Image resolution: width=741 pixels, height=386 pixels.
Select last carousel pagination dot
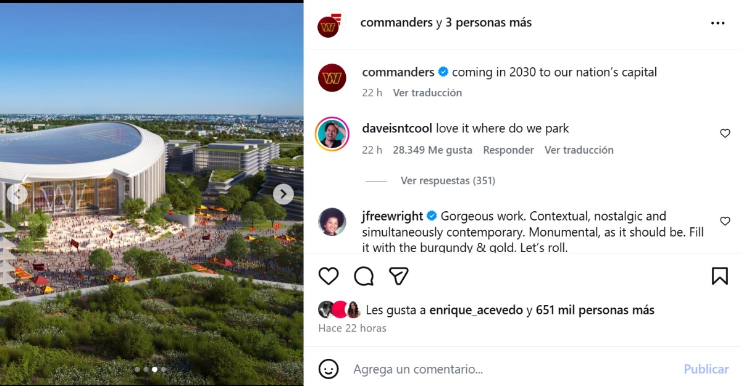[164, 369]
